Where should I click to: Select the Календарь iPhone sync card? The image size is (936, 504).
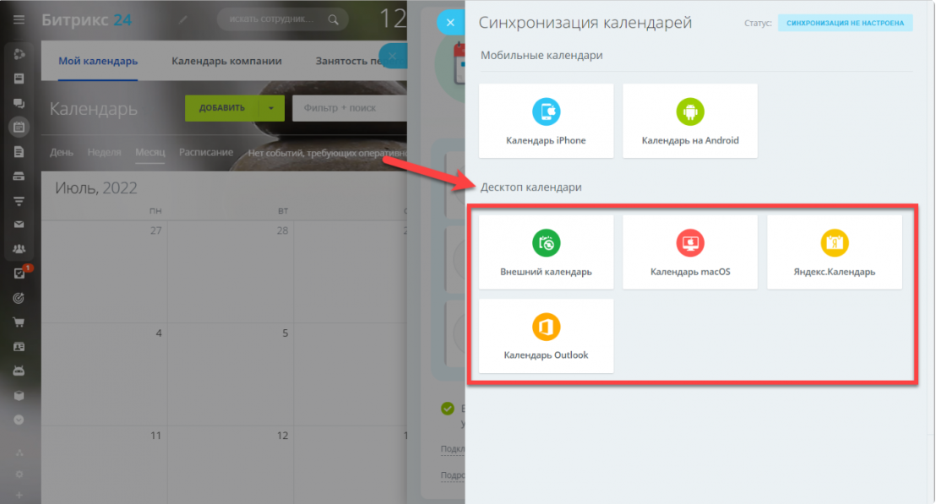pyautogui.click(x=547, y=121)
